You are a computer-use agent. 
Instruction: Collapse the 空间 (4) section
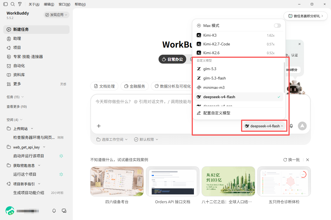tap(15, 120)
